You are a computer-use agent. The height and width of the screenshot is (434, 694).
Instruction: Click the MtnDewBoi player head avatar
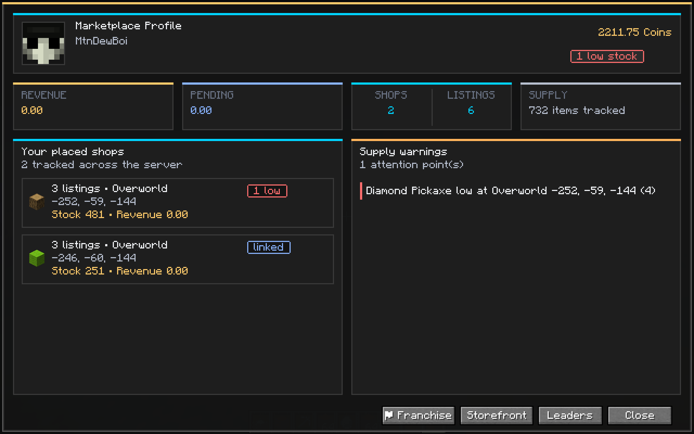coord(43,43)
